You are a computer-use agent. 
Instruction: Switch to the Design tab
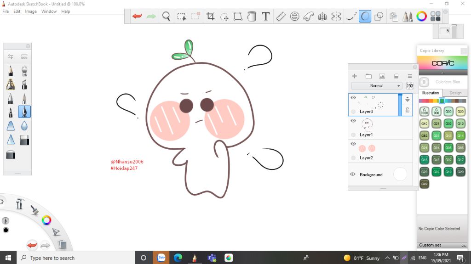point(455,93)
